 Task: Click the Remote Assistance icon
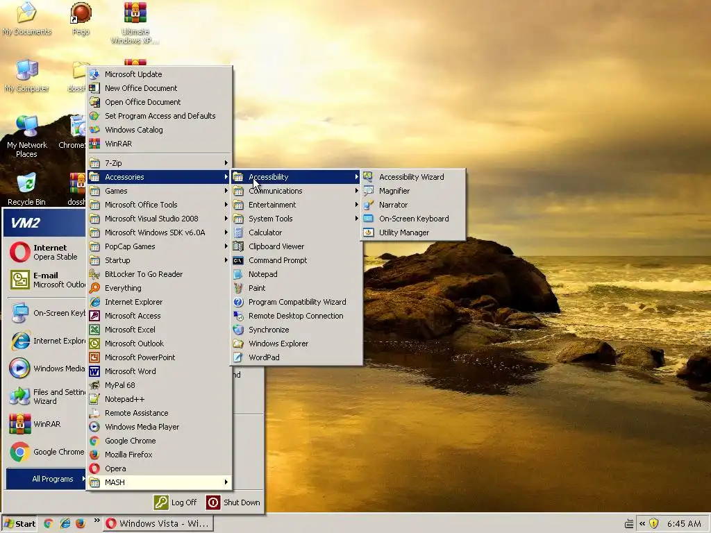(94, 413)
